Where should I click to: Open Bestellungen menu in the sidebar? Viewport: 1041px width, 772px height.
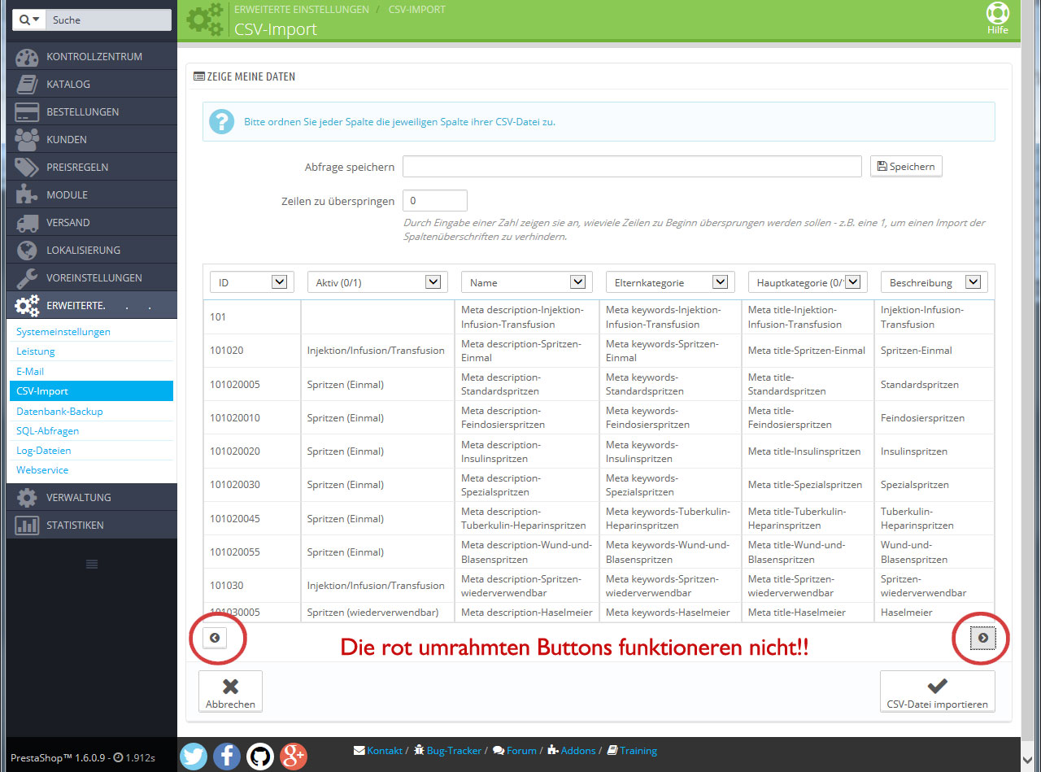(92, 111)
